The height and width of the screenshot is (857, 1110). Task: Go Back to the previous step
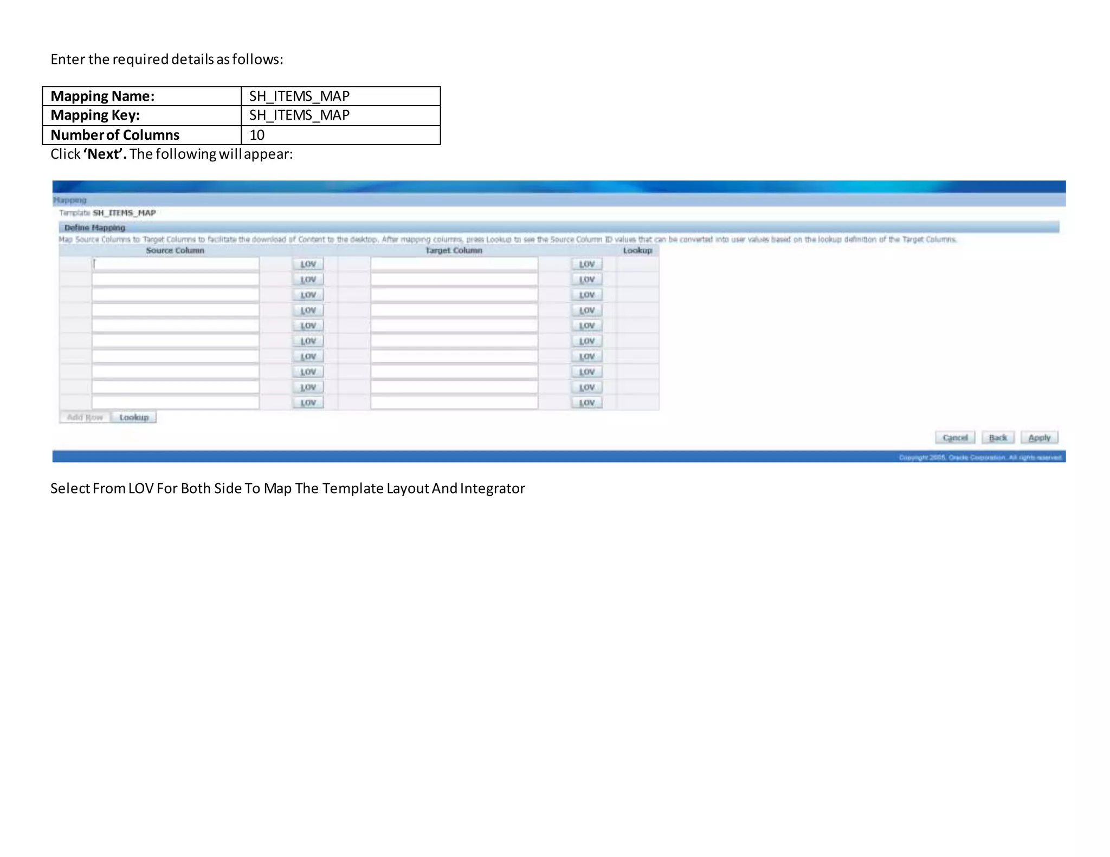[x=998, y=438]
